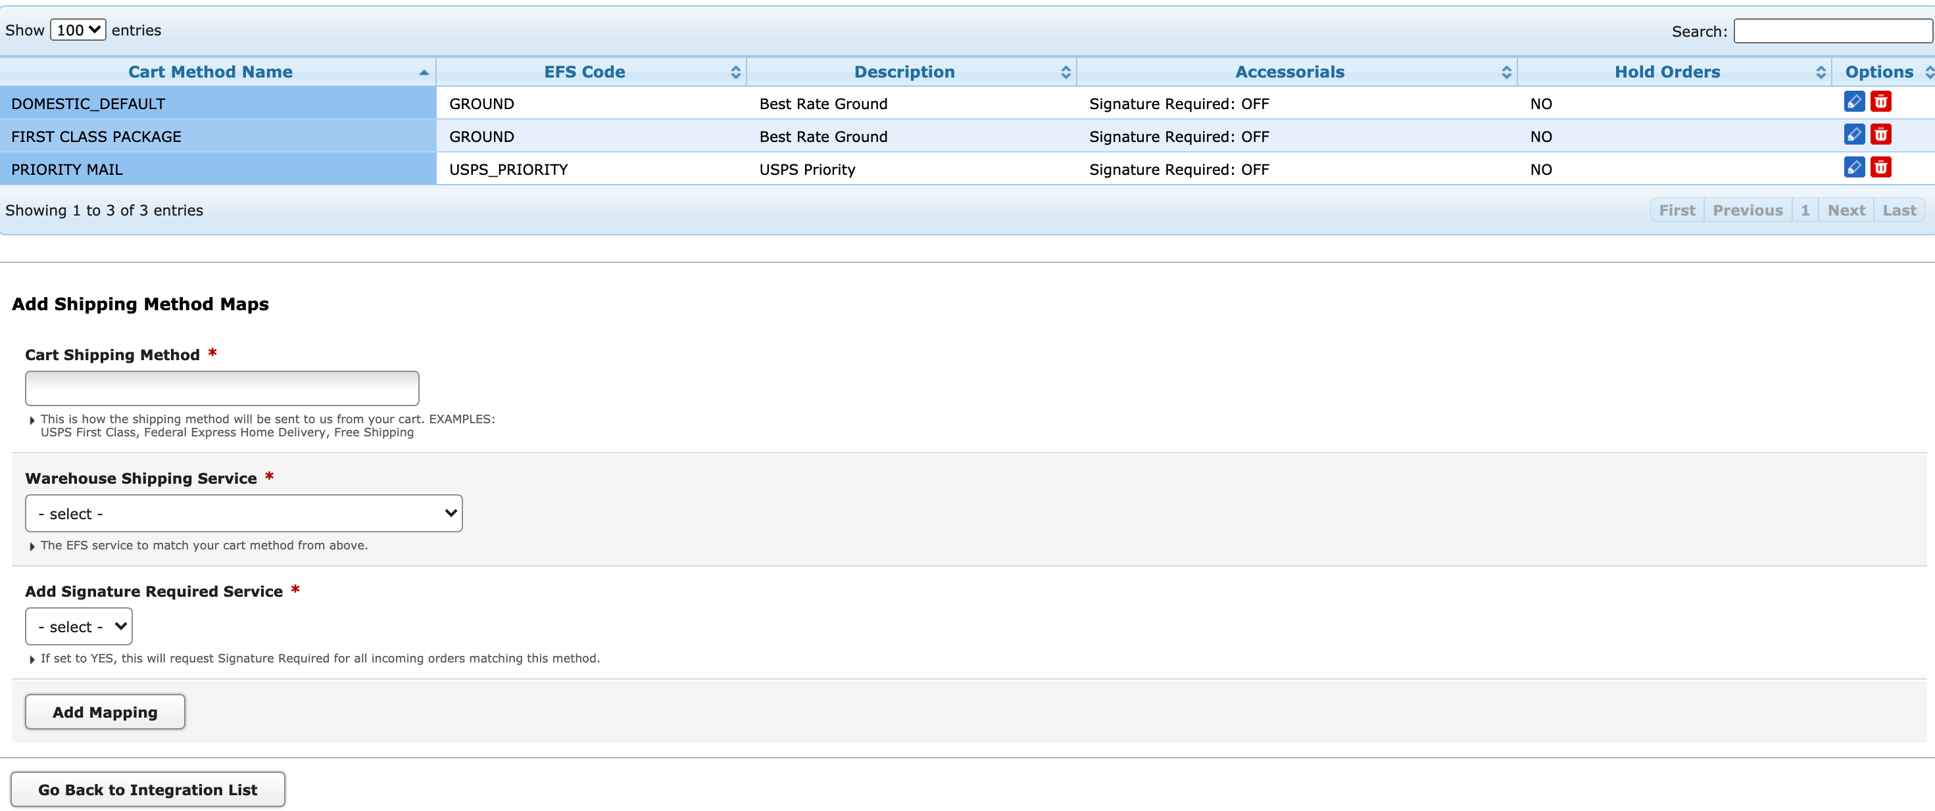Select the FIRST CLASS PACKAGE cell
This screenshot has width=1935, height=811.
[x=218, y=137]
